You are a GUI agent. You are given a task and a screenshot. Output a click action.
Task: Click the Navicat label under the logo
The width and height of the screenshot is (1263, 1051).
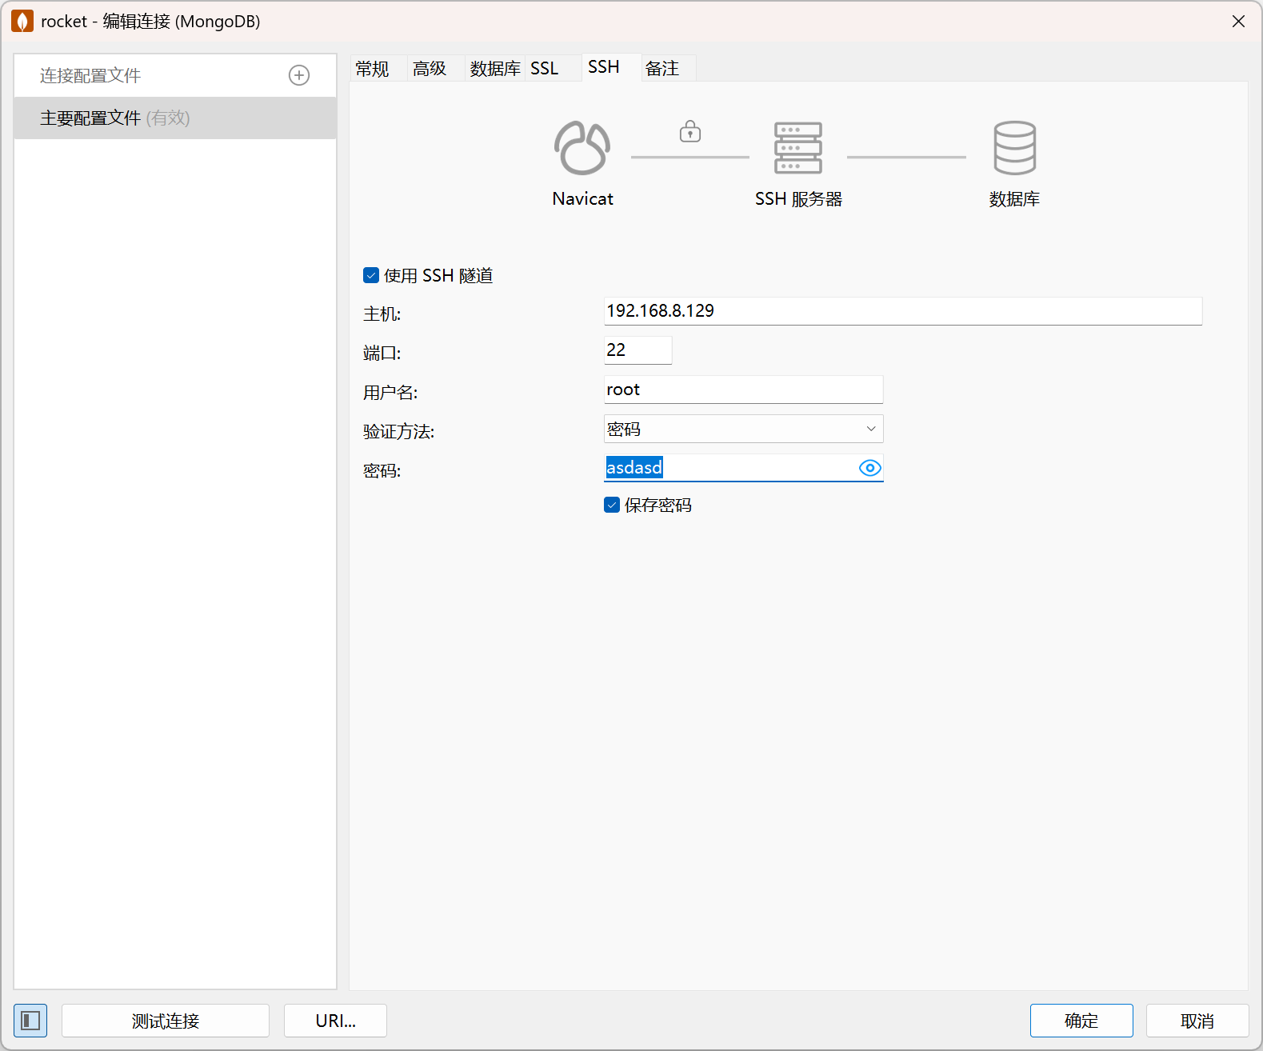pos(582,199)
